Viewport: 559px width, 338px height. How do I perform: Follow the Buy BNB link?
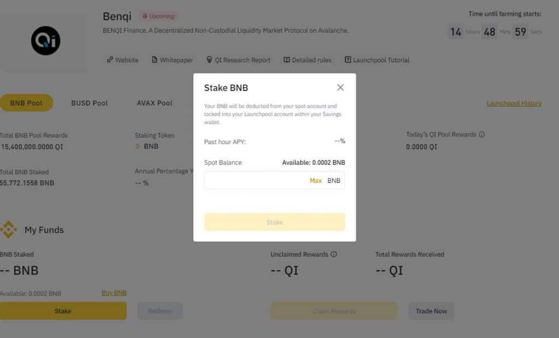coord(114,293)
